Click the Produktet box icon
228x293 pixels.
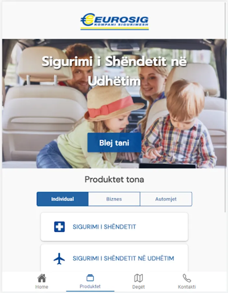[x=90, y=278]
